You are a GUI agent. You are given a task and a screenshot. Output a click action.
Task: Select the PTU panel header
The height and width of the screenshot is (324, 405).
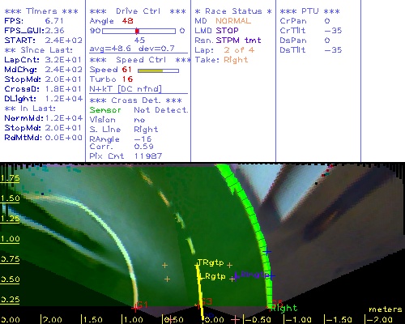coord(310,11)
